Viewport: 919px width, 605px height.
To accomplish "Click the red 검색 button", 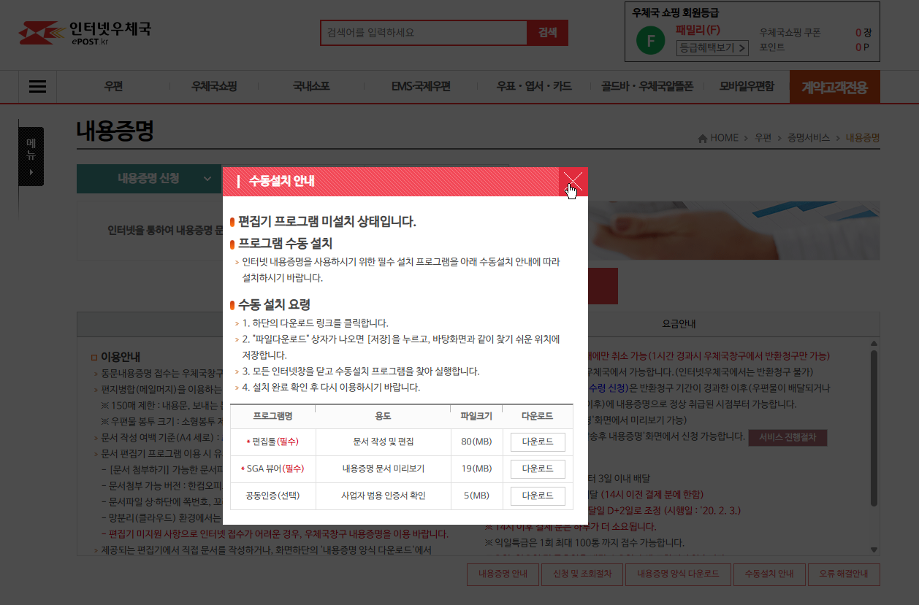I will [x=548, y=33].
